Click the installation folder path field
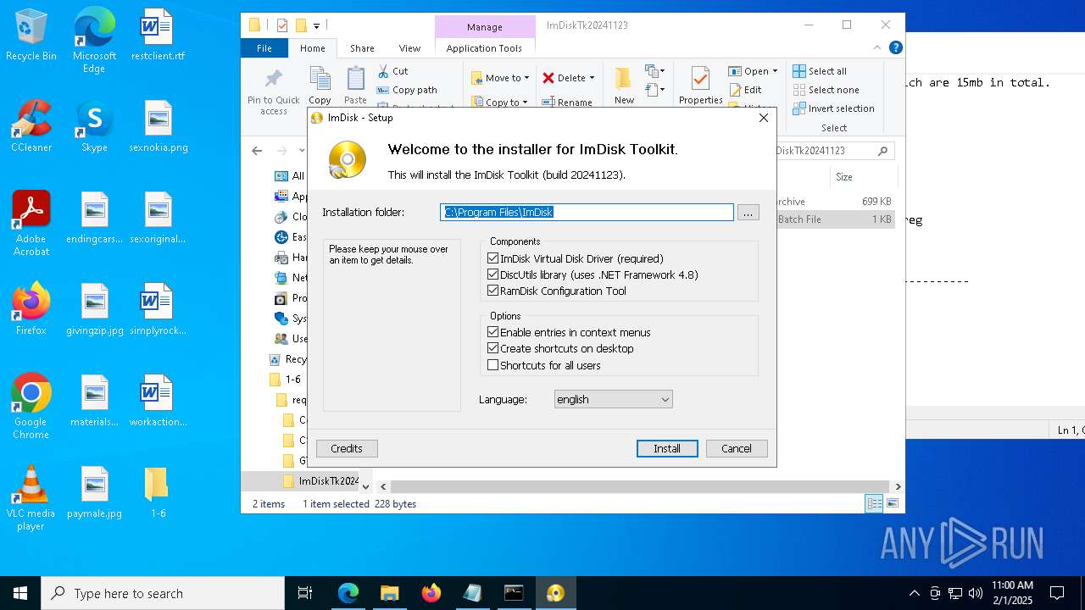1085x610 pixels. coord(587,213)
